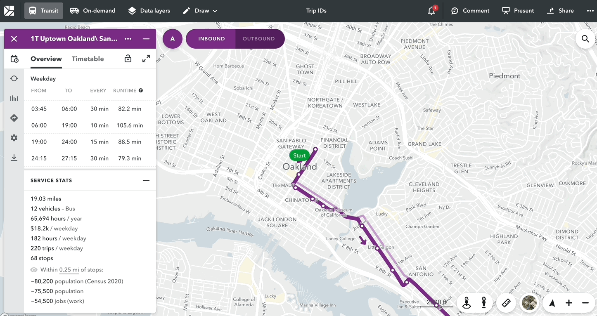Open the Draw dropdown menu
The width and height of the screenshot is (597, 316).
[200, 11]
